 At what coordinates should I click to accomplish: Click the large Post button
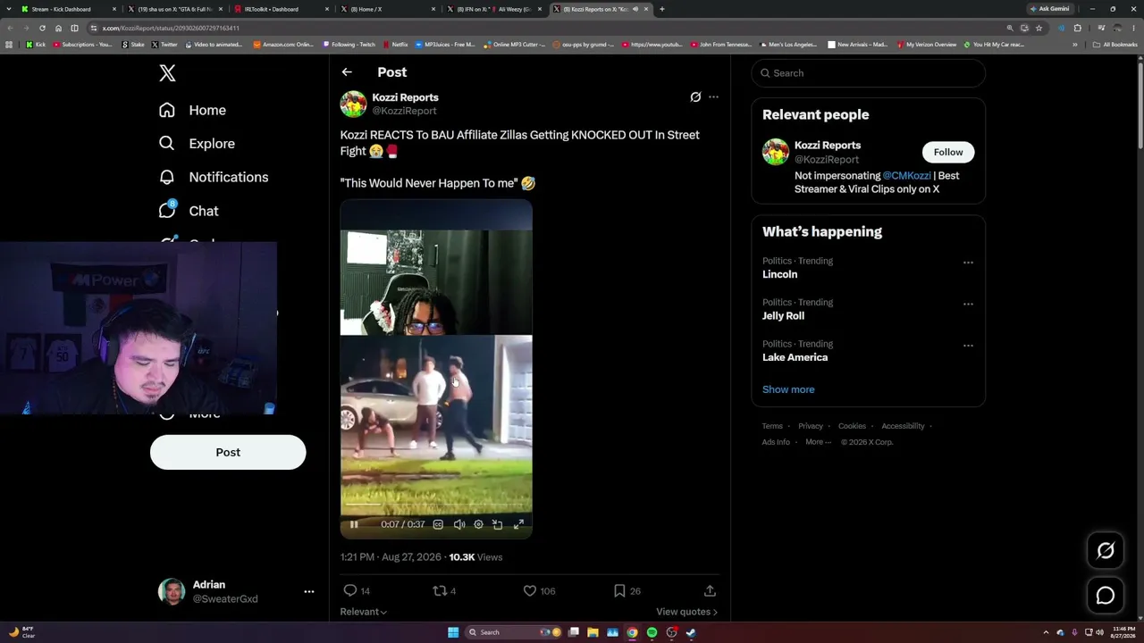(x=228, y=452)
